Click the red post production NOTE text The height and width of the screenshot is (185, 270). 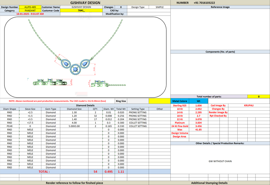(57, 101)
